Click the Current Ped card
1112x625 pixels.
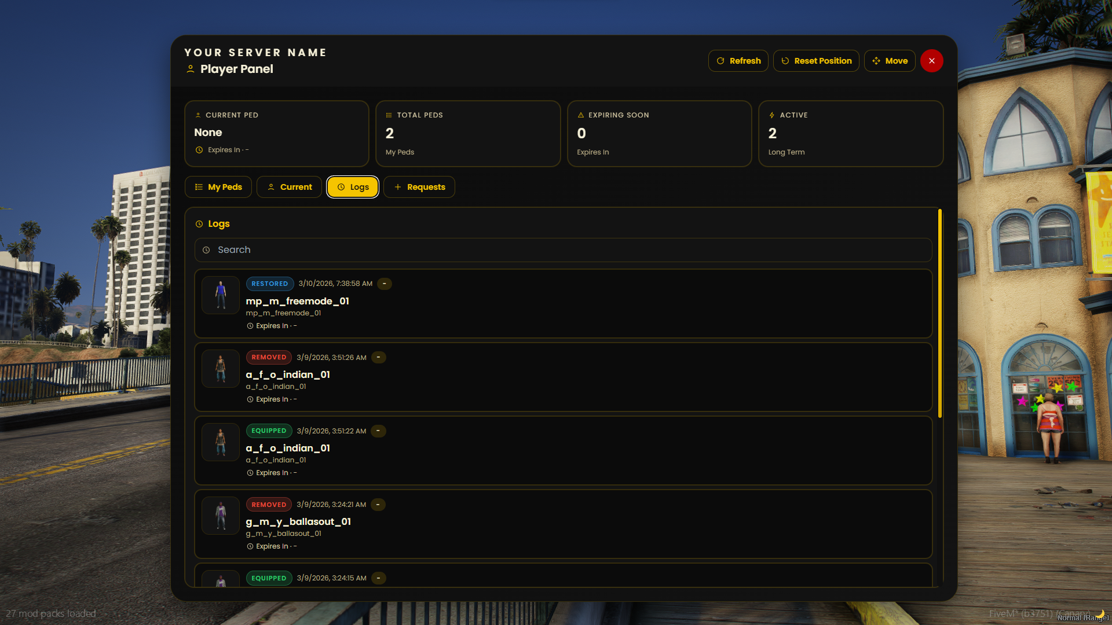pos(277,134)
